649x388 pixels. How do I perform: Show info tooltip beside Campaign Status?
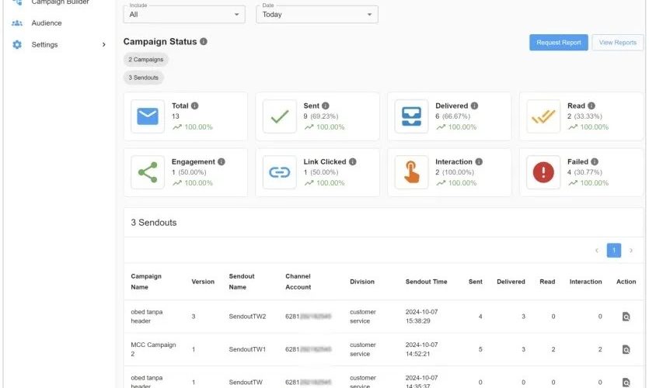[204, 42]
